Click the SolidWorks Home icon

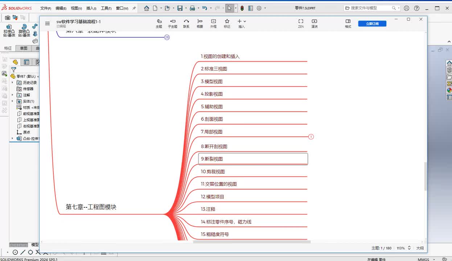point(147,8)
